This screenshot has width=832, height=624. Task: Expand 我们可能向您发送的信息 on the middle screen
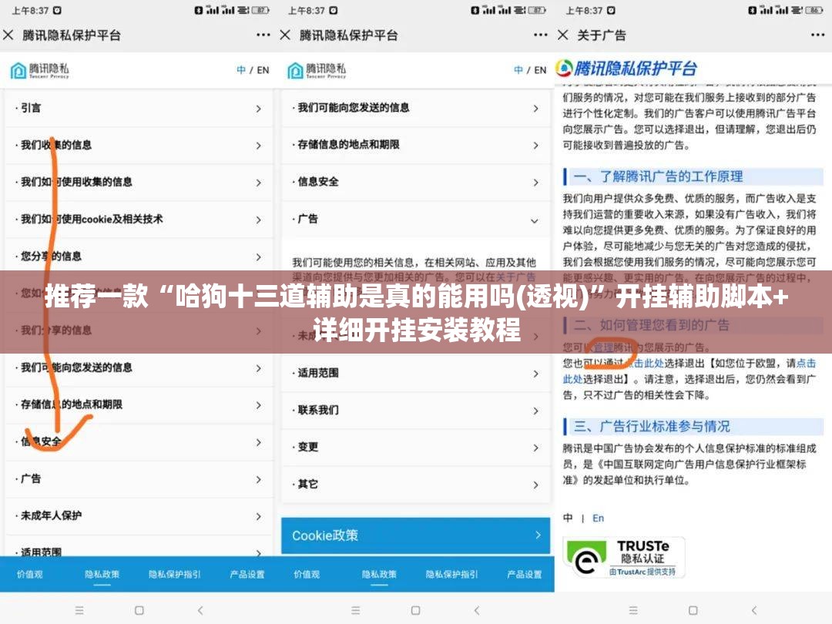(415, 109)
